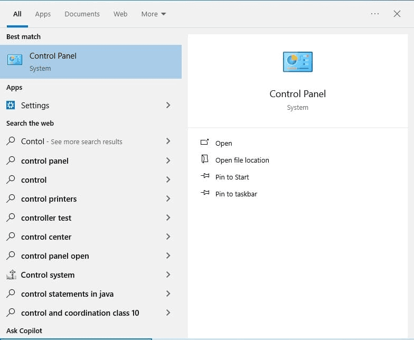Select the control panel open suggestion
414x340 pixels.
click(55, 256)
